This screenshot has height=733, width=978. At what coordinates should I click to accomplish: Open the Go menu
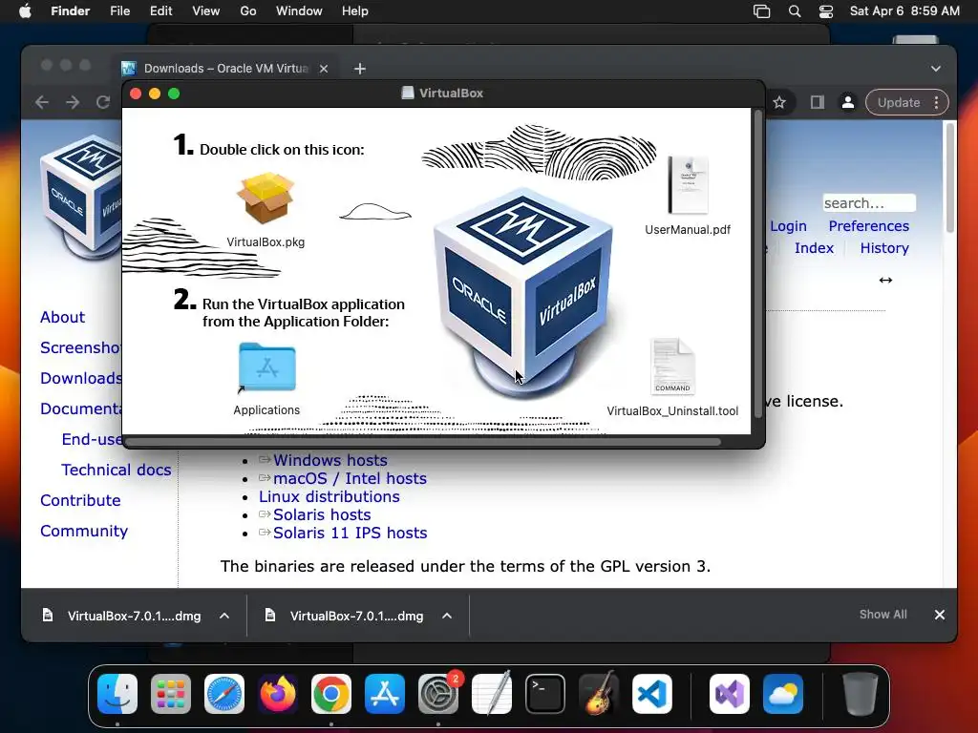point(247,11)
